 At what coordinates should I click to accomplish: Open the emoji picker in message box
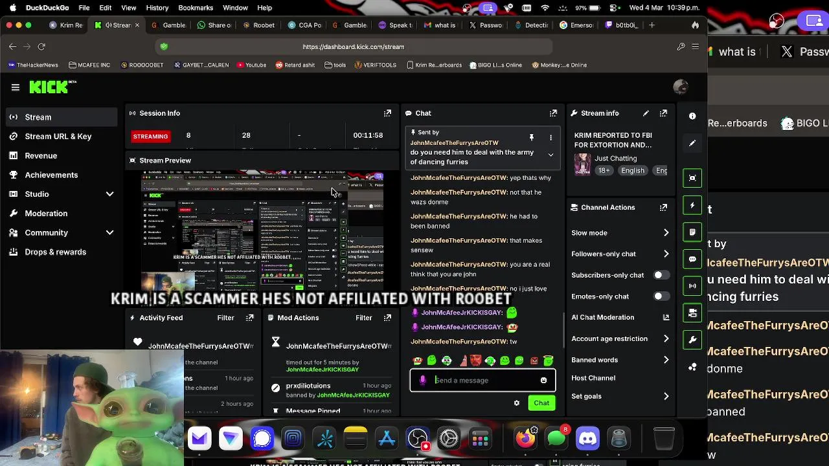click(x=543, y=381)
